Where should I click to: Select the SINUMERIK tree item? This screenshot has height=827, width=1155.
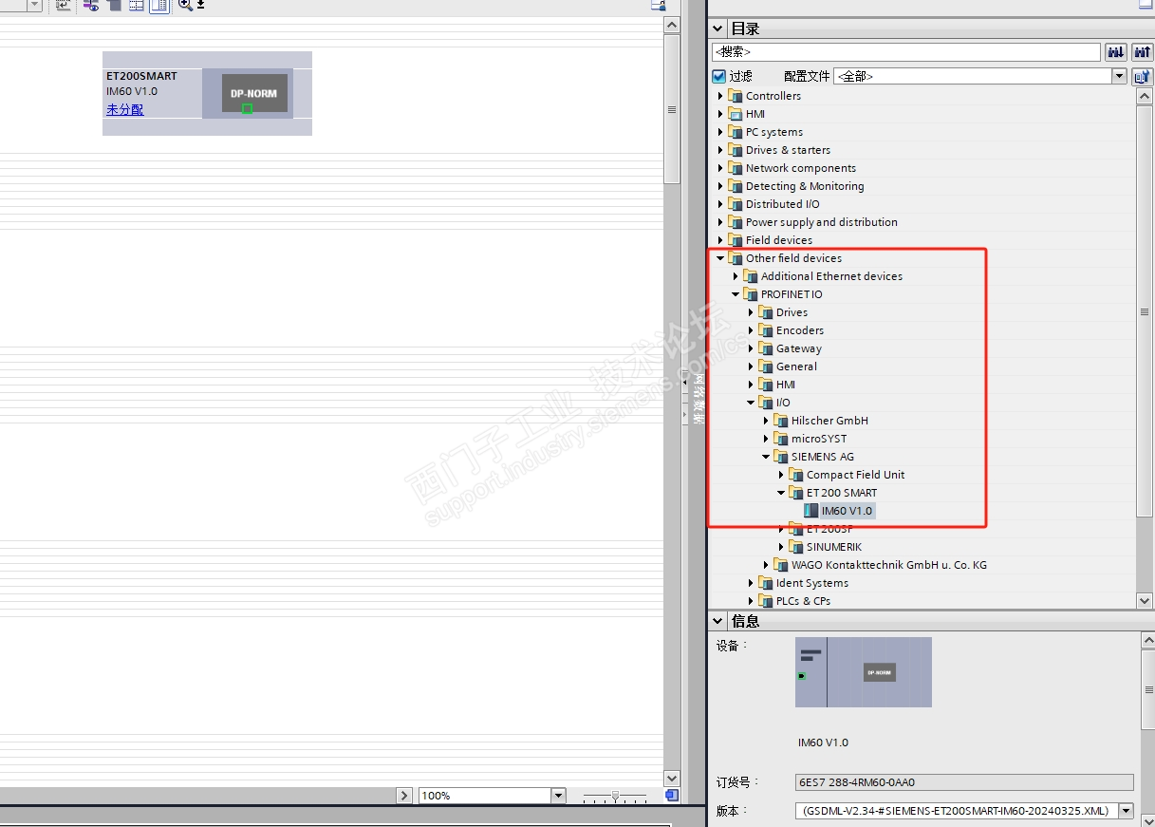(834, 547)
